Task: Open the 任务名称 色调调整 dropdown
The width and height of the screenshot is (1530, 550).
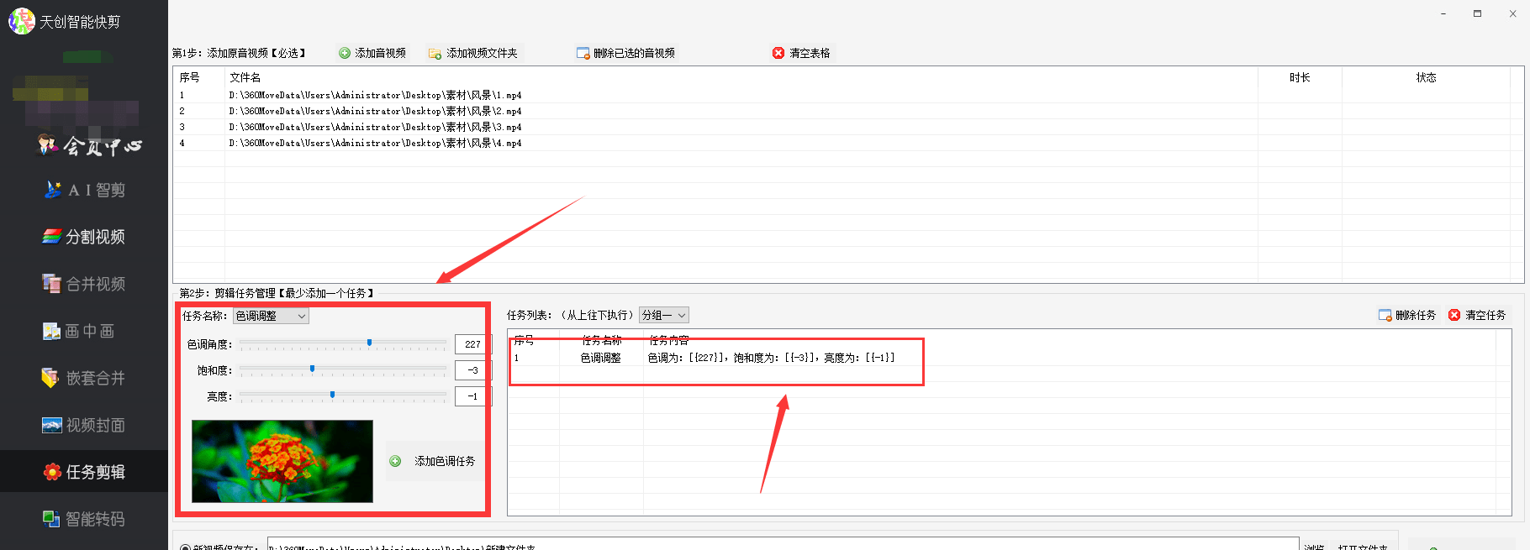Action: point(271,316)
